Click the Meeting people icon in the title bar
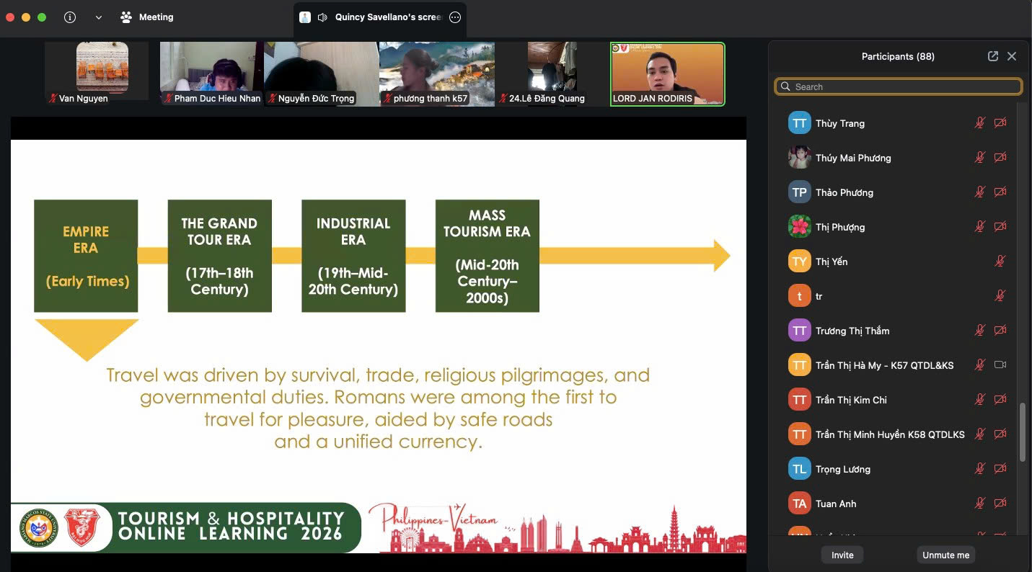1032x572 pixels. point(126,17)
